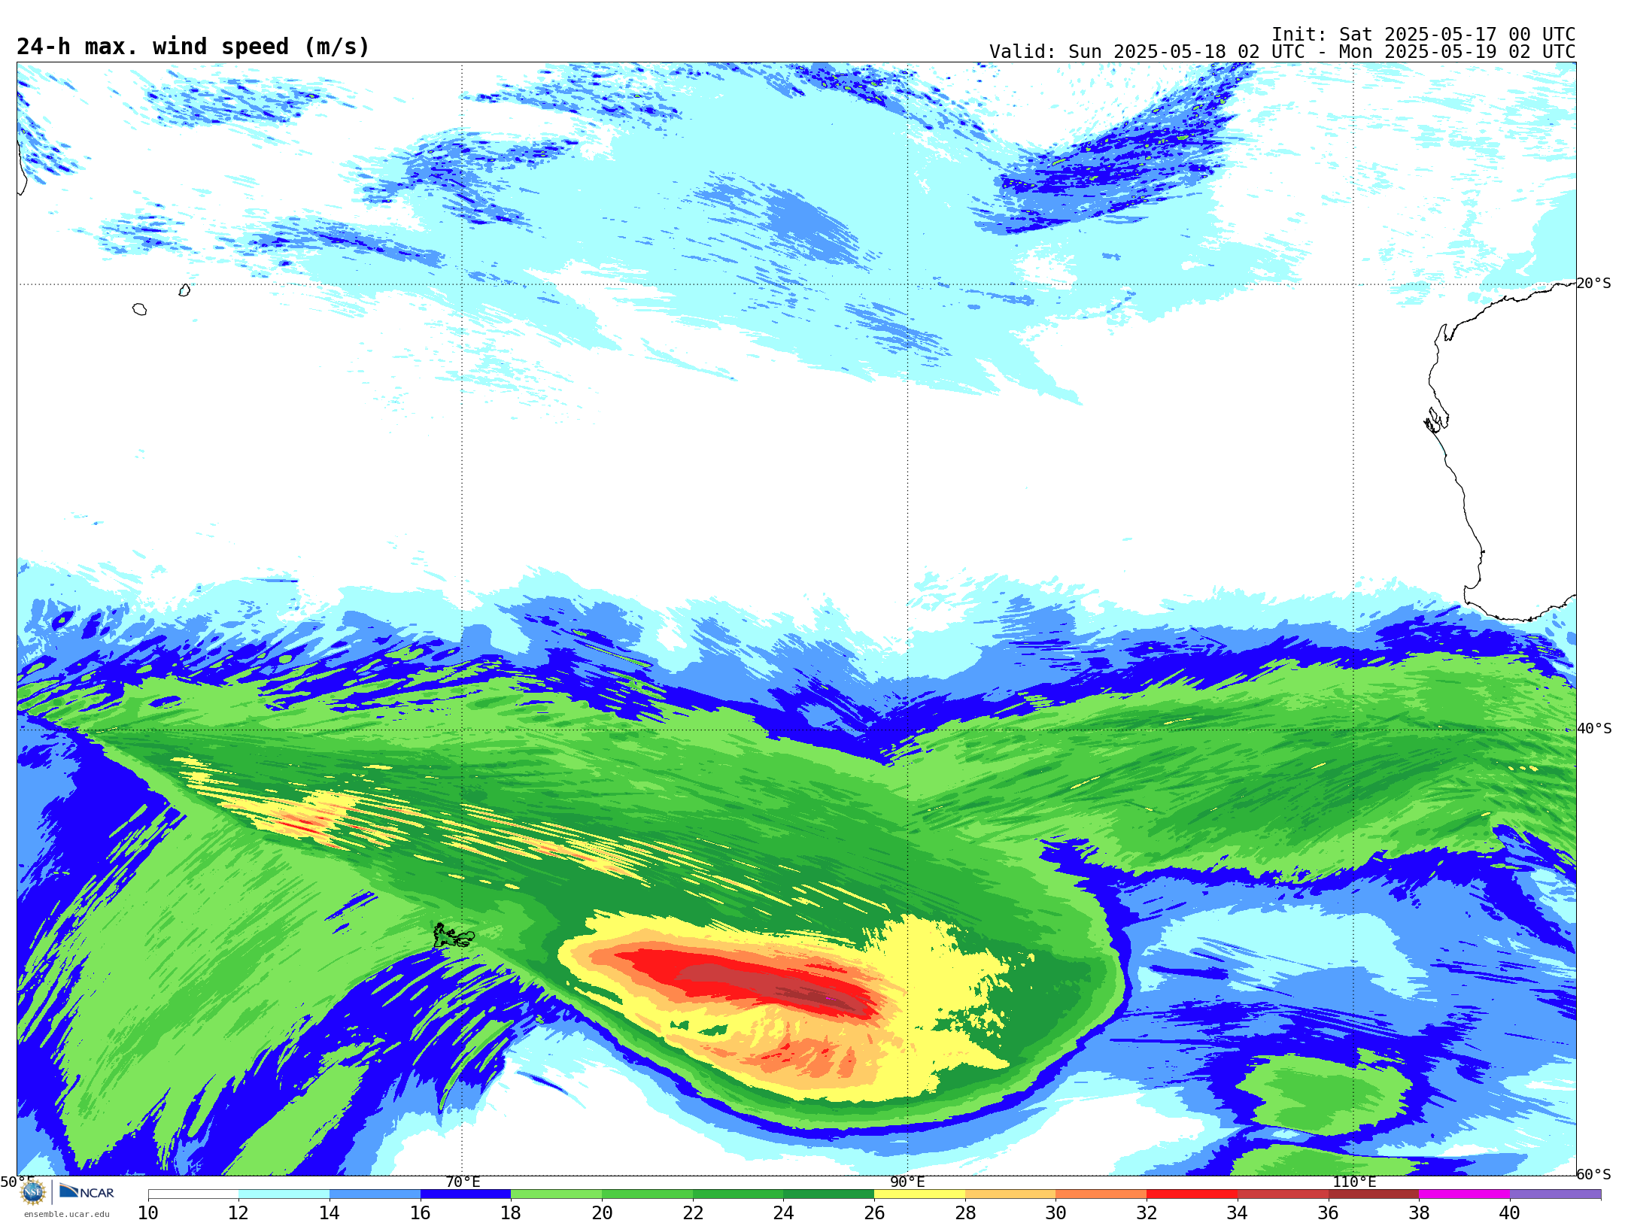Click the NCAR logo
Image resolution: width=1625 pixels, height=1223 pixels.
(87, 1191)
